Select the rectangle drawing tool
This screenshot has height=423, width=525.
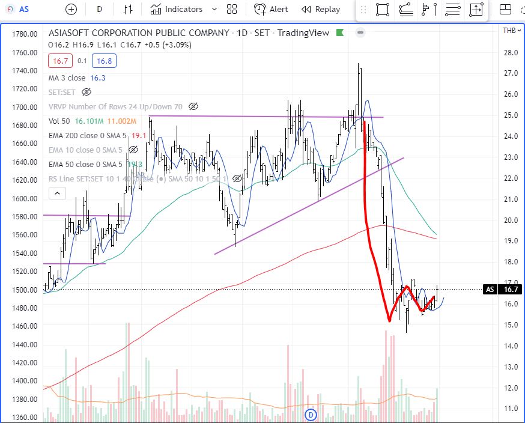pos(383,10)
